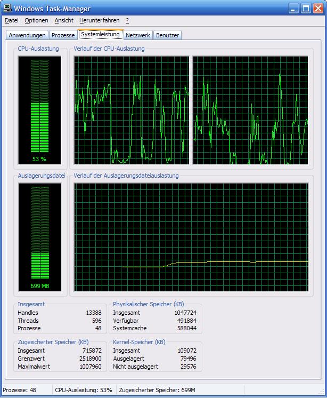Click the Handles value 13388
The width and height of the screenshot is (327, 398).
coord(94,313)
